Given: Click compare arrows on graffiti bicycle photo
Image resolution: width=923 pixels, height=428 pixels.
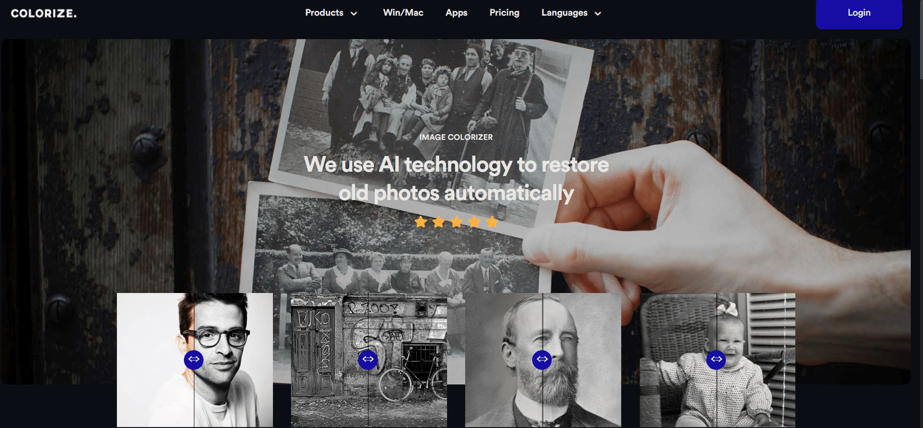Looking at the screenshot, I should click(368, 360).
